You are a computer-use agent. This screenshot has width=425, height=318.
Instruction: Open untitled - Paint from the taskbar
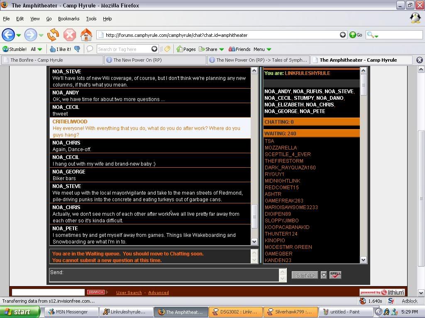[x=345, y=312]
